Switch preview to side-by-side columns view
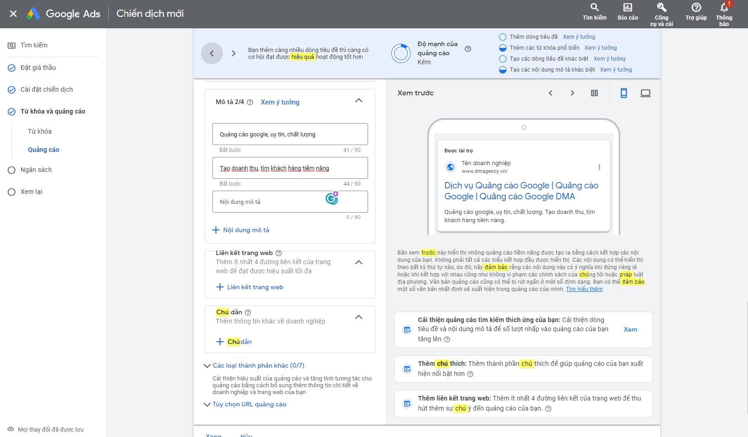Viewport: 748px width, 437px height. point(594,93)
